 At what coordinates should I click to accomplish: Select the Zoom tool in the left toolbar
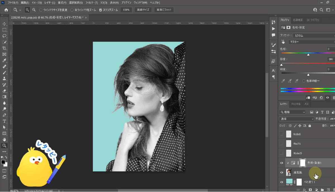coord(4,145)
